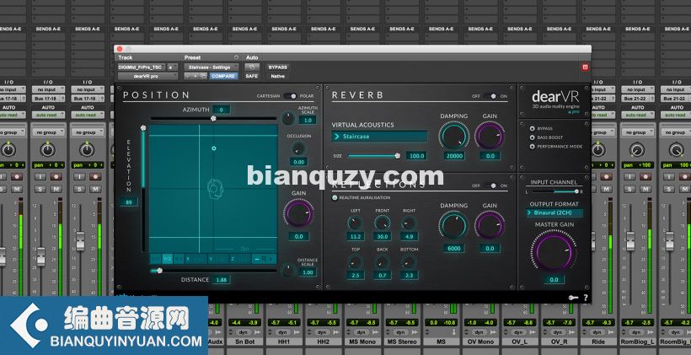
Task: Click the Right reflection knob
Action: pyautogui.click(x=409, y=223)
